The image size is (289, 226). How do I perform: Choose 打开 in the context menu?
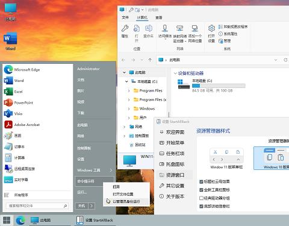pyautogui.click(x=126, y=187)
